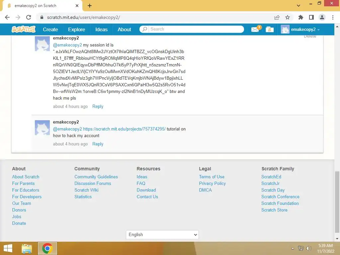
Task: Click the network tray icon
Action: pos(301,248)
